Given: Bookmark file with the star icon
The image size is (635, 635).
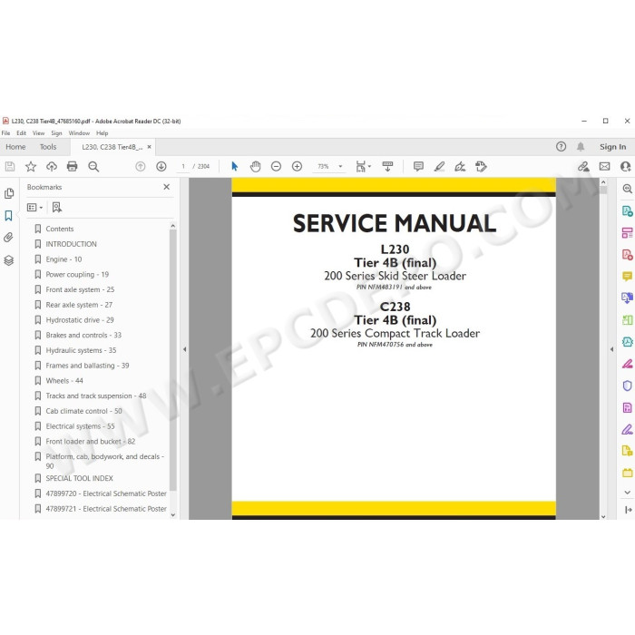Looking at the screenshot, I should pos(31,166).
